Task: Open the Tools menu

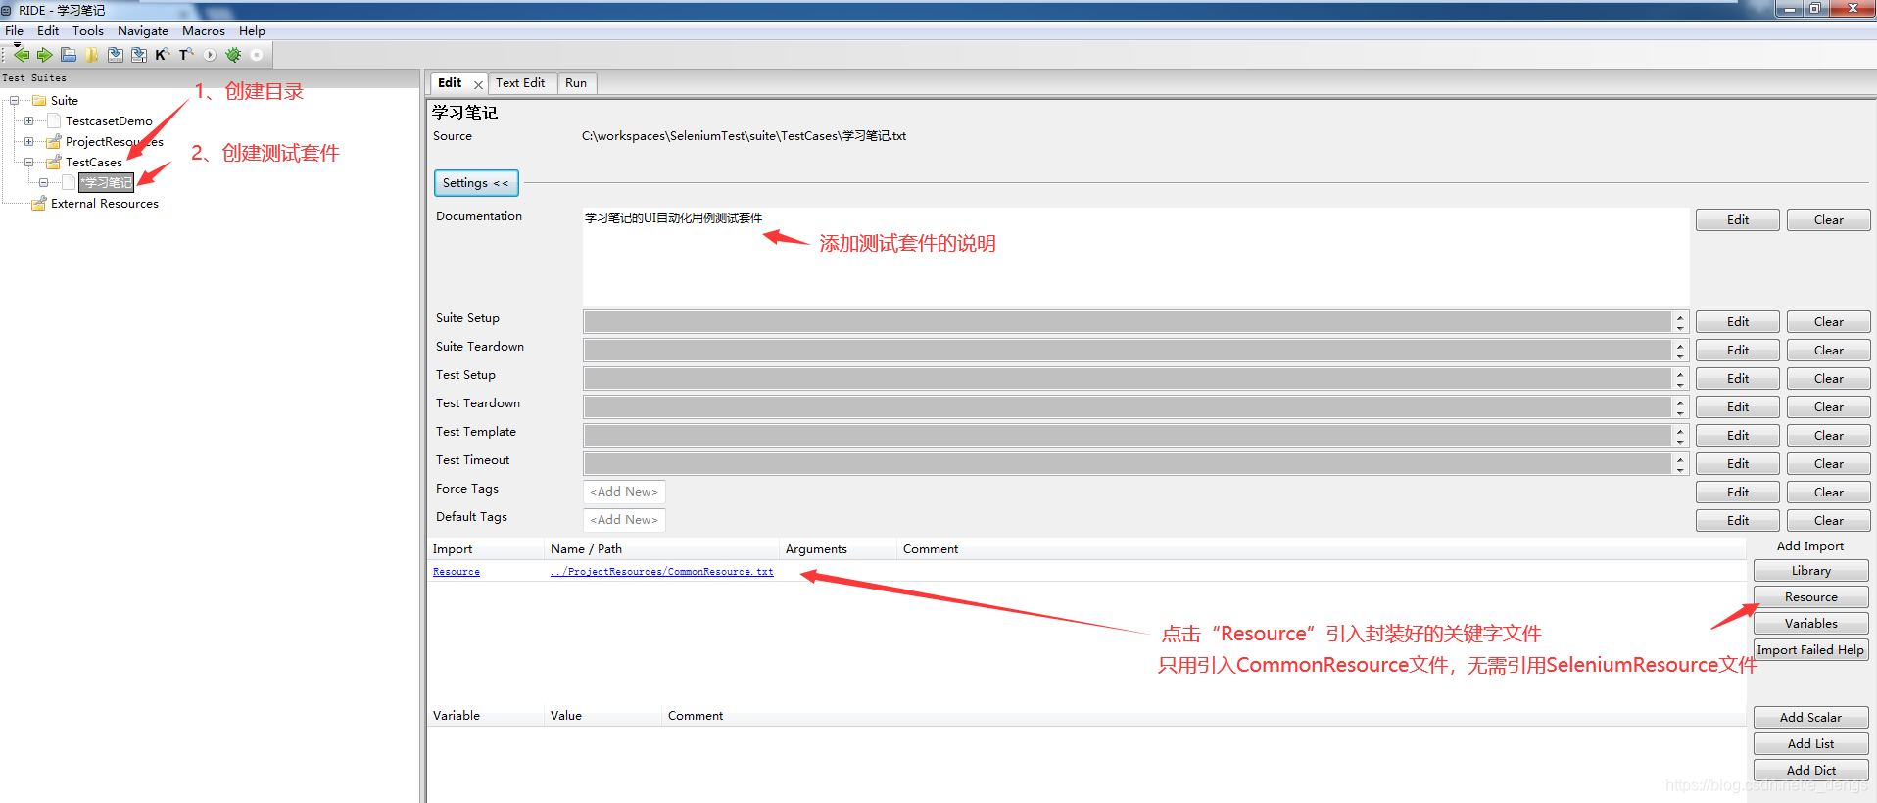Action: [88, 31]
